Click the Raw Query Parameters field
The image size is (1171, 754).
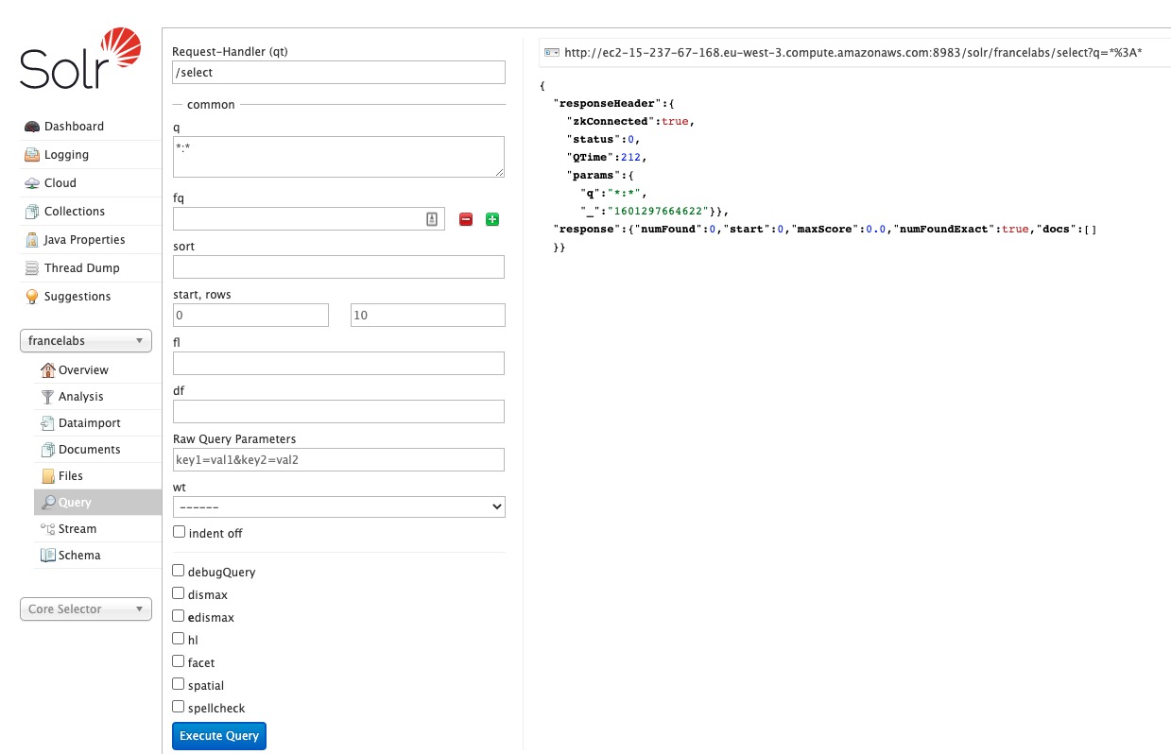point(338,460)
